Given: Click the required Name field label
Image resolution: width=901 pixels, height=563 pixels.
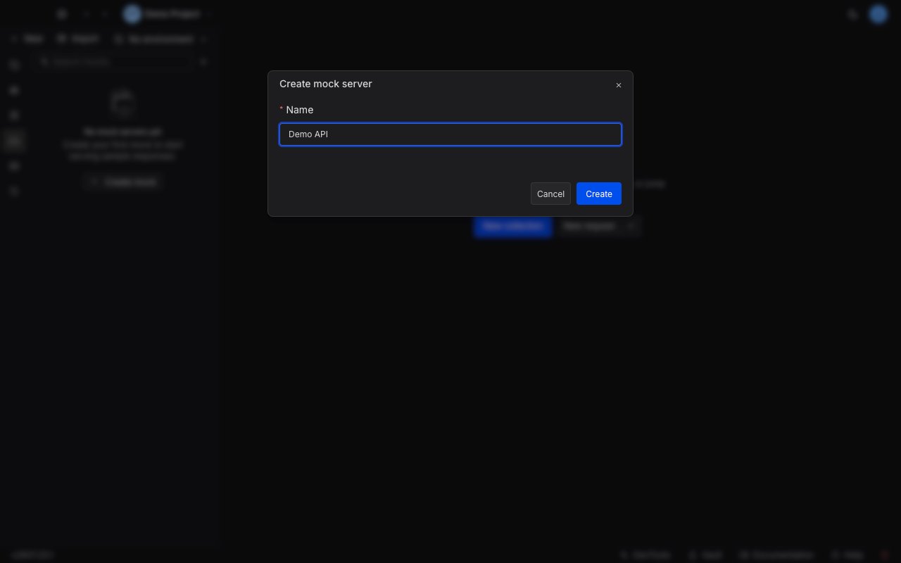Looking at the screenshot, I should (x=299, y=110).
